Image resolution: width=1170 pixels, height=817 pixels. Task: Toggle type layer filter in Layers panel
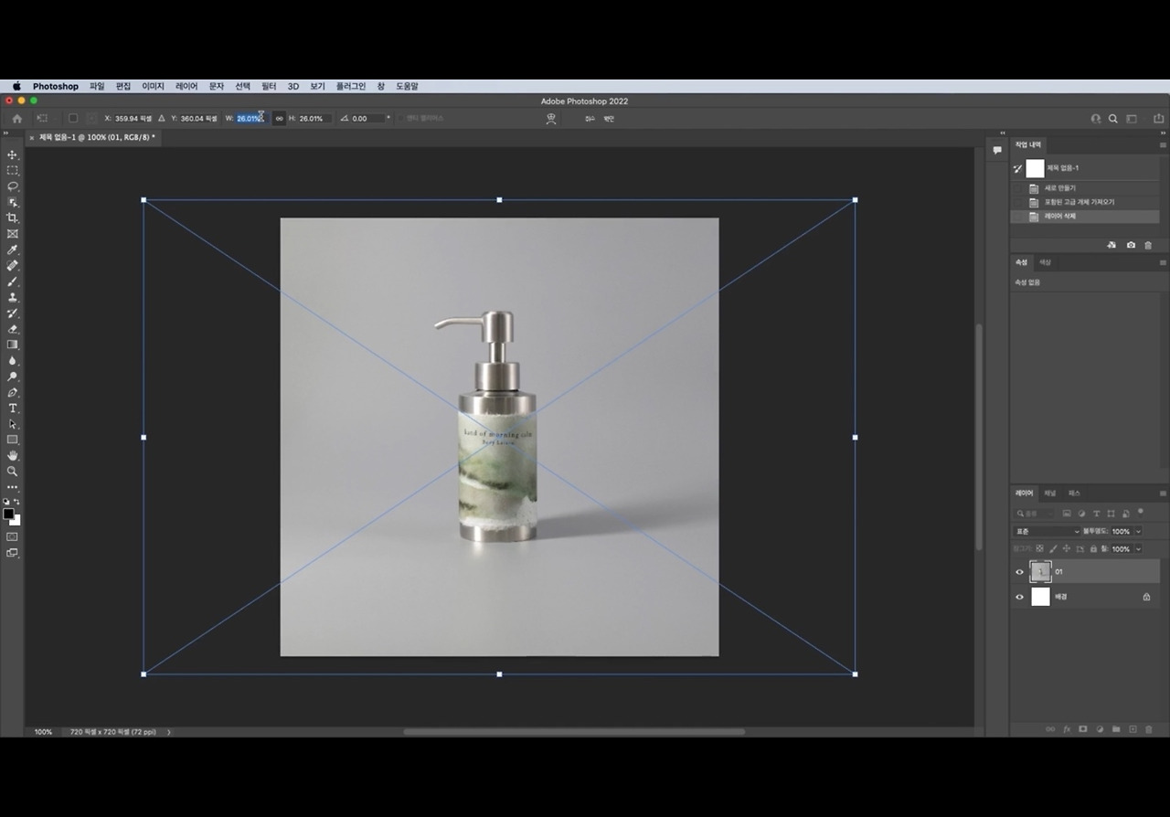(x=1096, y=514)
